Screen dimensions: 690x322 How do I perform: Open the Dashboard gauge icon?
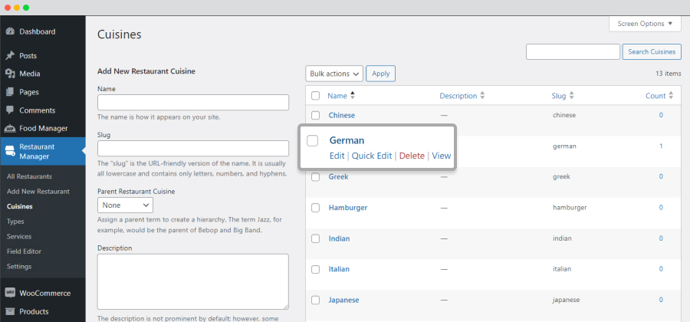(10, 31)
